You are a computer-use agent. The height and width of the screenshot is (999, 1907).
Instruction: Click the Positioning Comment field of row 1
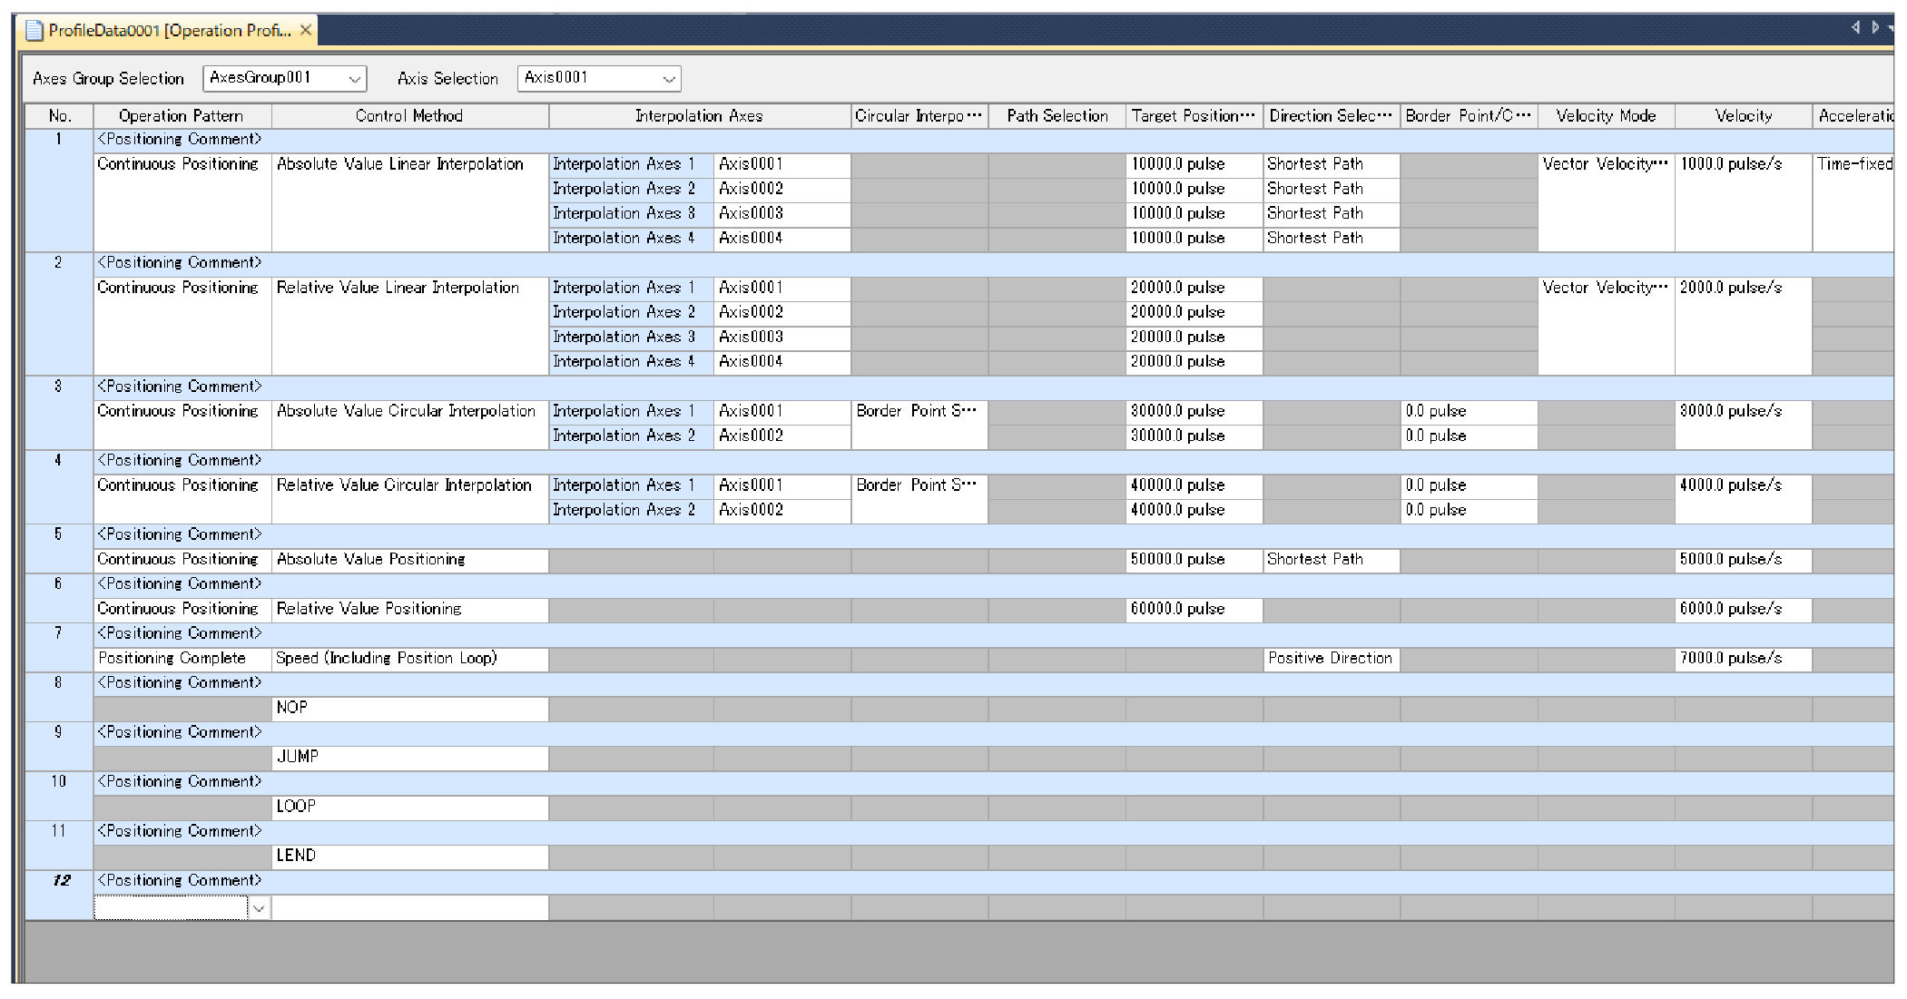(993, 140)
